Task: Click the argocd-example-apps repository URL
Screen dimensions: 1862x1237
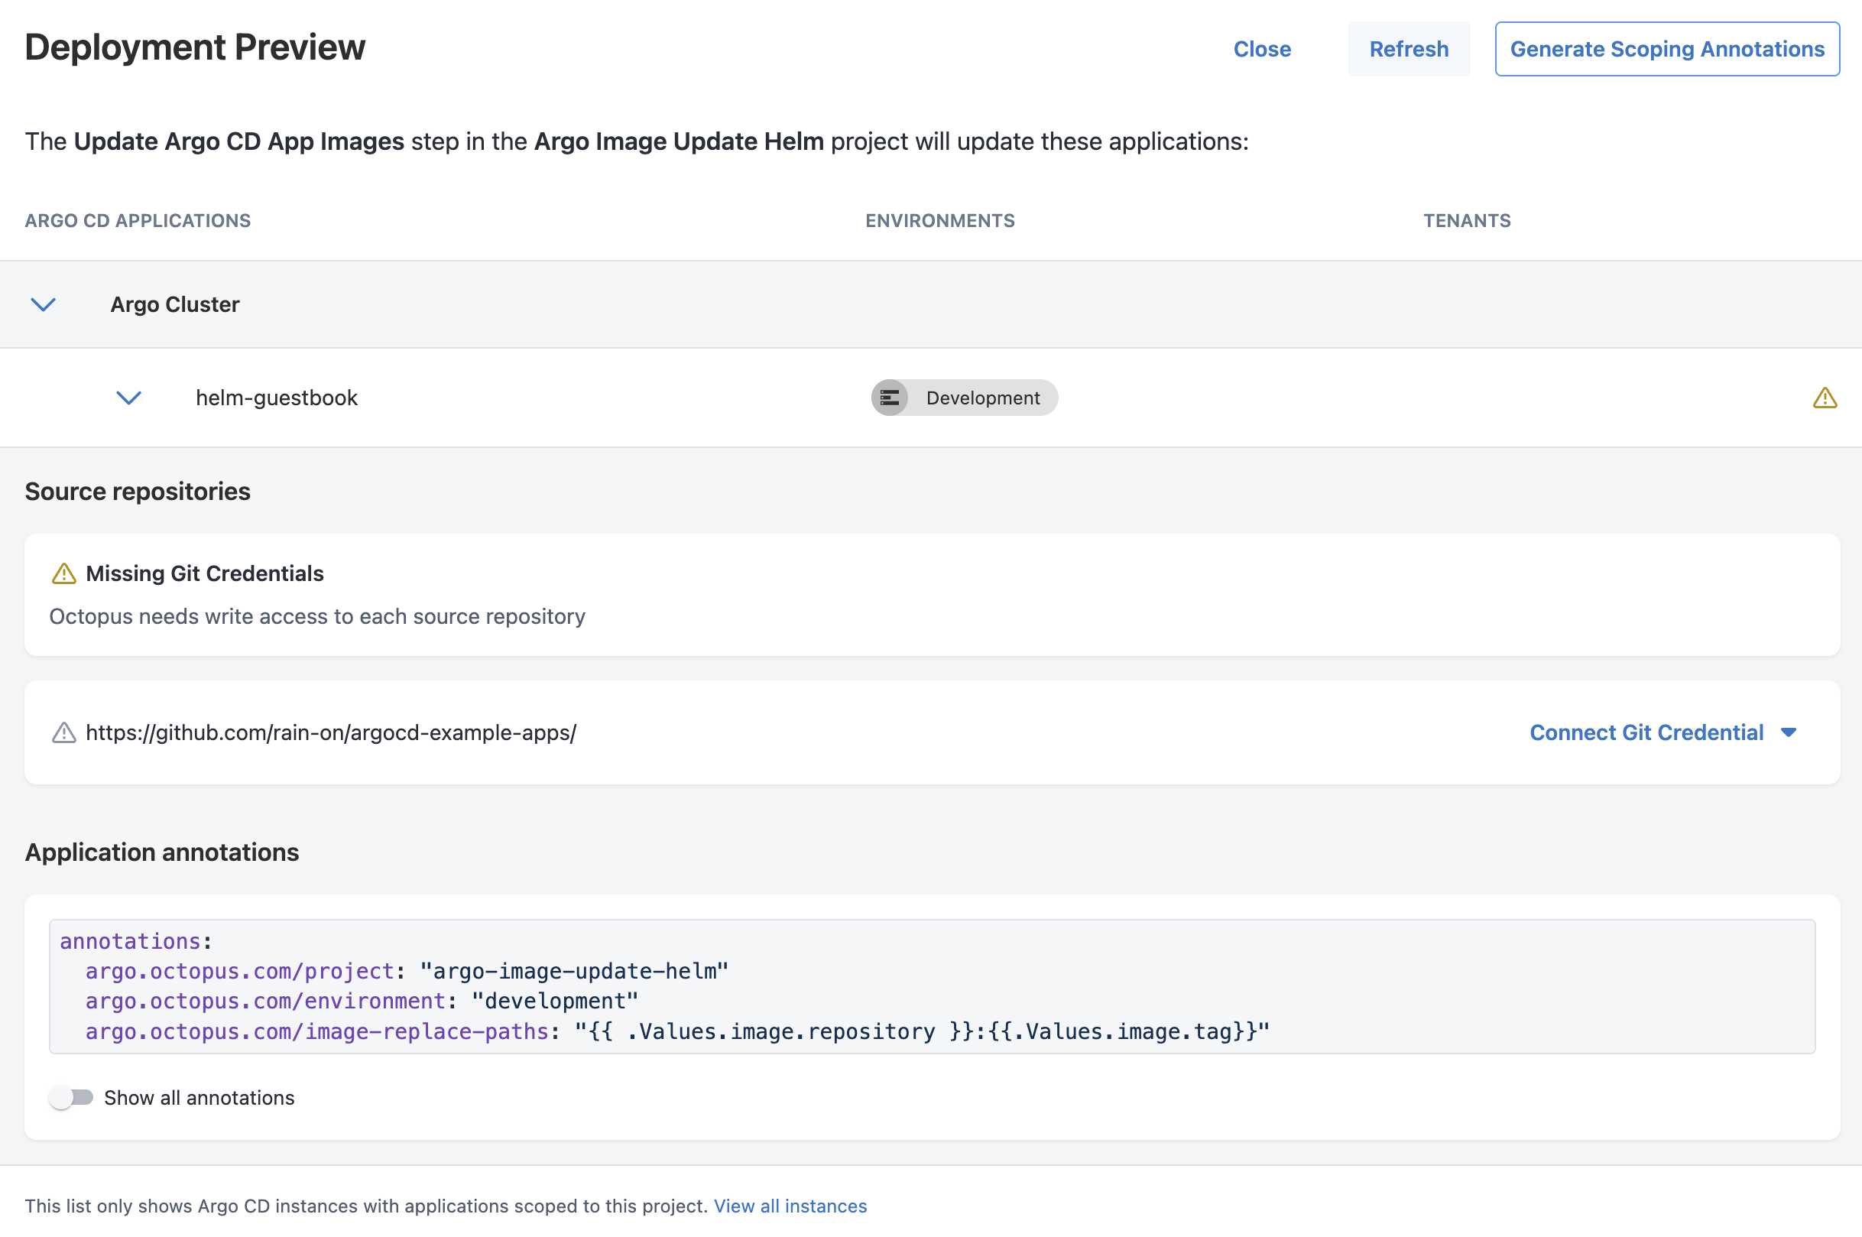Action: coord(330,733)
